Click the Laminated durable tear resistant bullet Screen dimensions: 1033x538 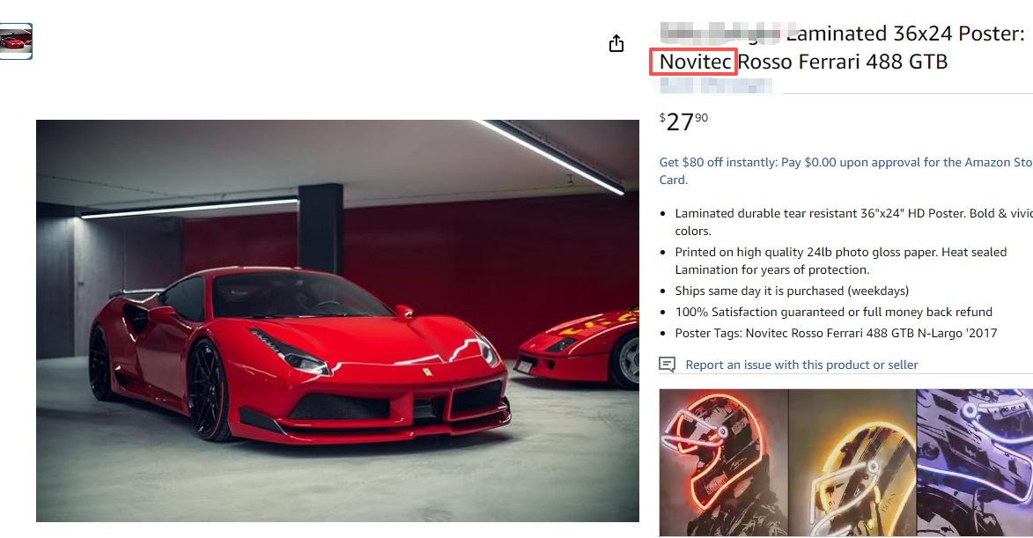pyautogui.click(x=854, y=222)
